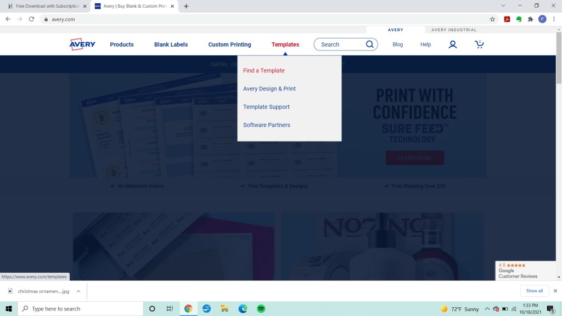562x316 pixels.
Task: Click Chrome icon in taskbar
Action: 188,308
